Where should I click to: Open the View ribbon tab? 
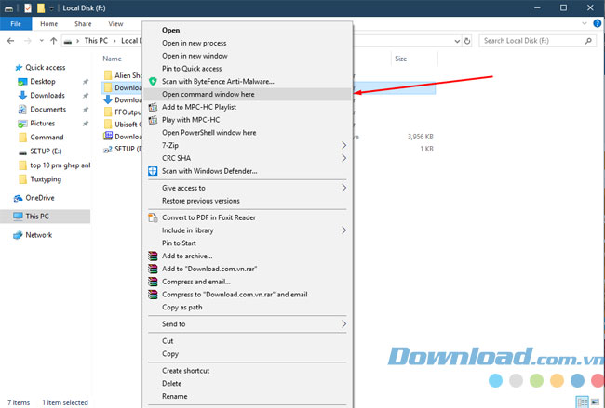(x=115, y=23)
